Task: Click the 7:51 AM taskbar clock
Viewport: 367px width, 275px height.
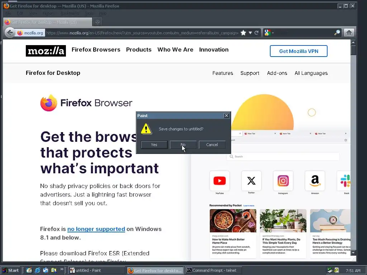Action: tap(353, 271)
